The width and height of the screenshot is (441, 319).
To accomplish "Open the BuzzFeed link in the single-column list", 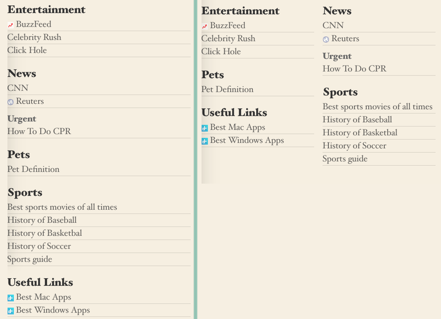I will pyautogui.click(x=34, y=24).
